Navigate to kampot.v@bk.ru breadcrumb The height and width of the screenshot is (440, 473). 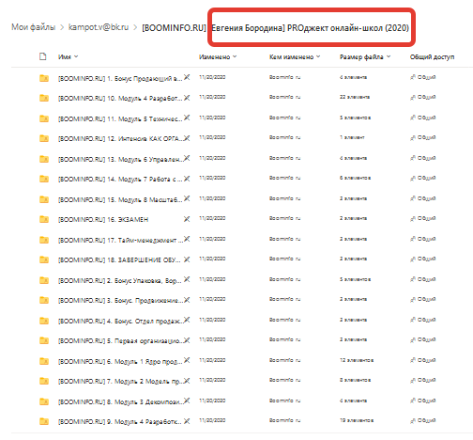(x=99, y=27)
